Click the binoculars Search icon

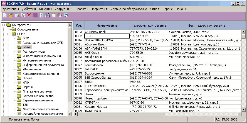click(47, 15)
